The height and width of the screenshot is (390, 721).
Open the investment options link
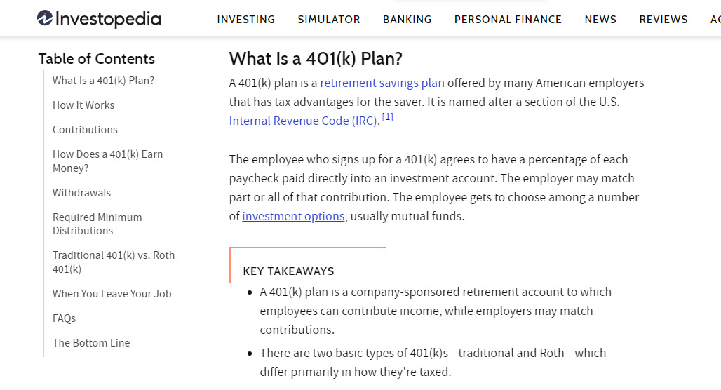pyautogui.click(x=293, y=216)
